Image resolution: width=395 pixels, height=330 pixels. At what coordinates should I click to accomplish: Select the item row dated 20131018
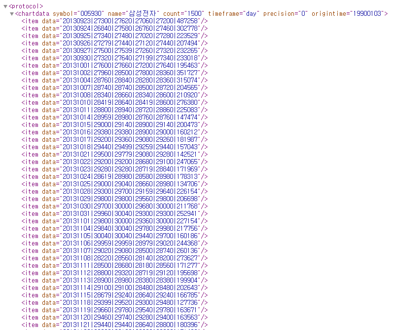pyautogui.click(x=114, y=147)
